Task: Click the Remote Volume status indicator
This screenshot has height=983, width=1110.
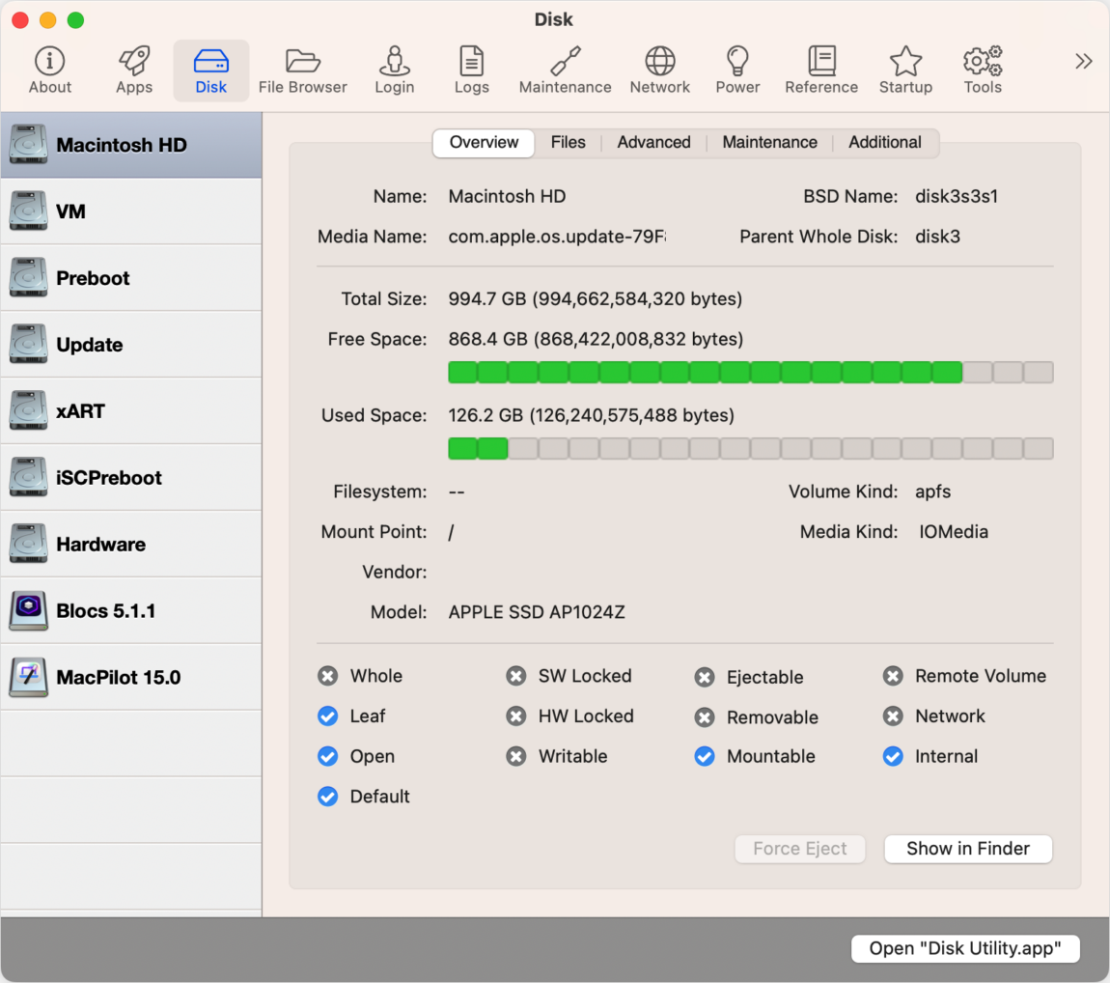Action: [x=893, y=676]
